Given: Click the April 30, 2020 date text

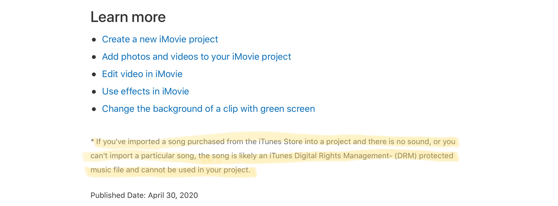Looking at the screenshot, I should coord(173,195).
